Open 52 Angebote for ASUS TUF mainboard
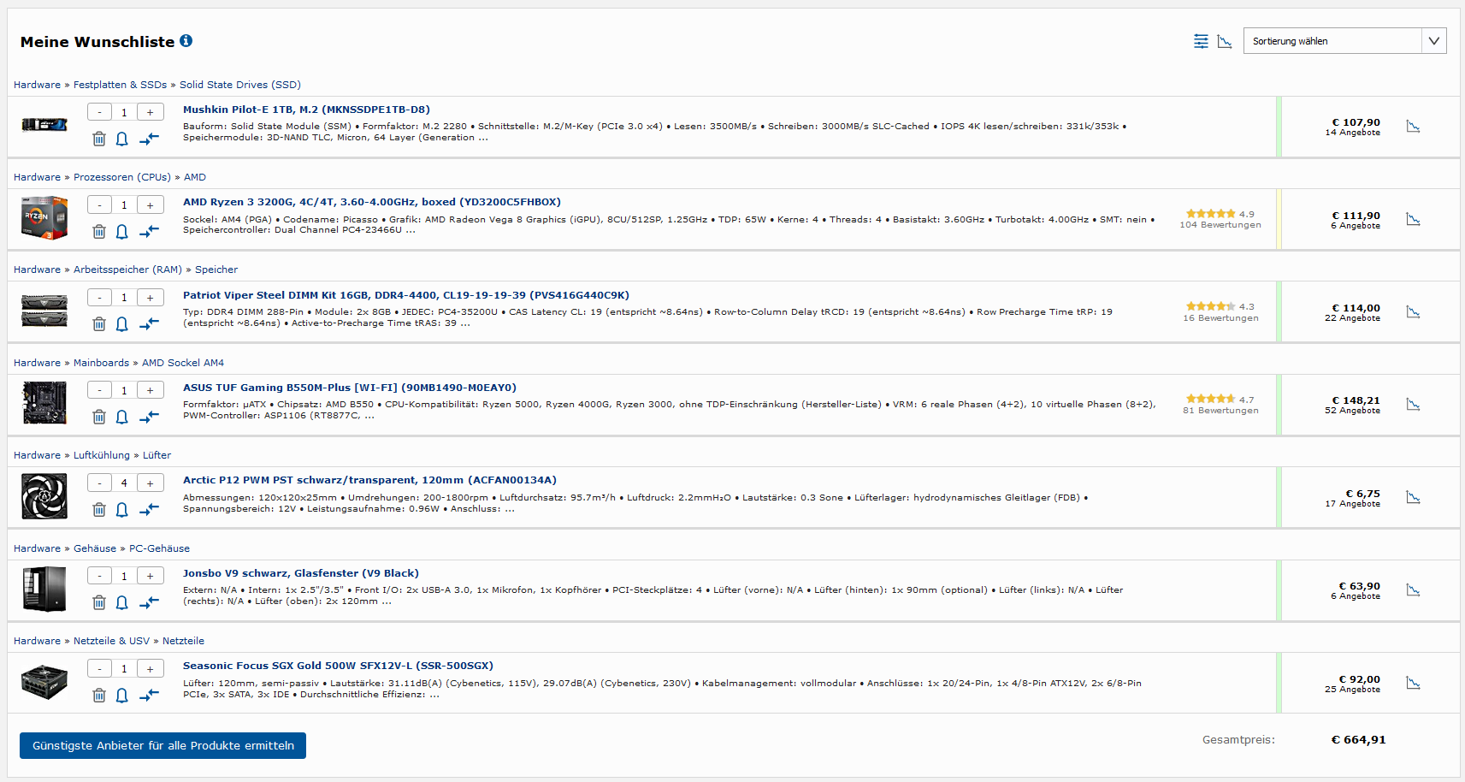The height and width of the screenshot is (782, 1465). 1352,411
